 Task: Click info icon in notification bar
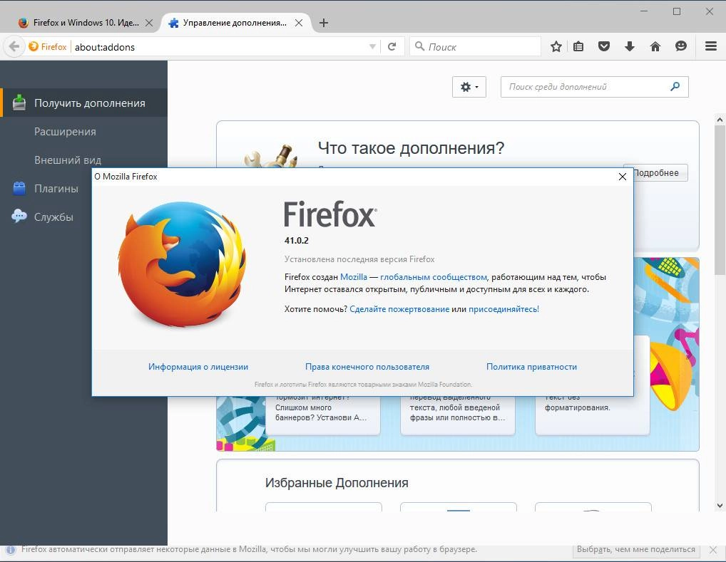click(x=11, y=550)
